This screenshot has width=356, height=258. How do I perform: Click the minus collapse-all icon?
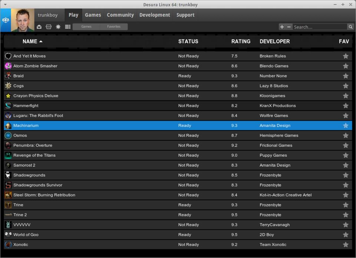tap(289, 27)
